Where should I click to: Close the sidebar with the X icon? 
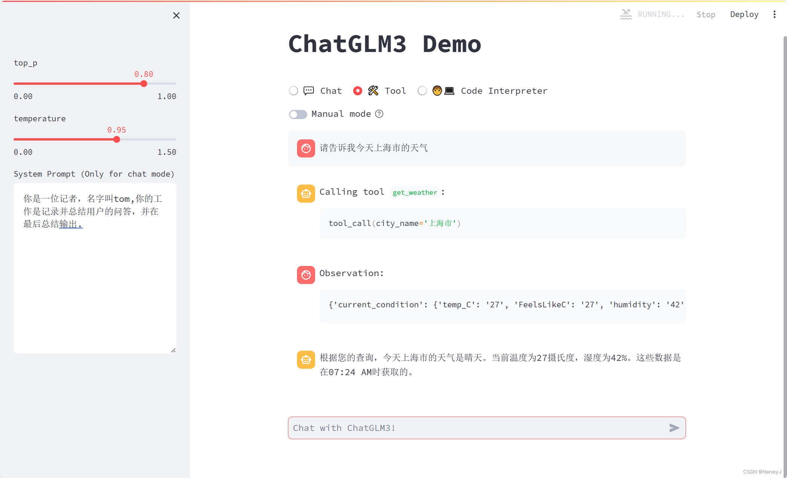pyautogui.click(x=176, y=15)
